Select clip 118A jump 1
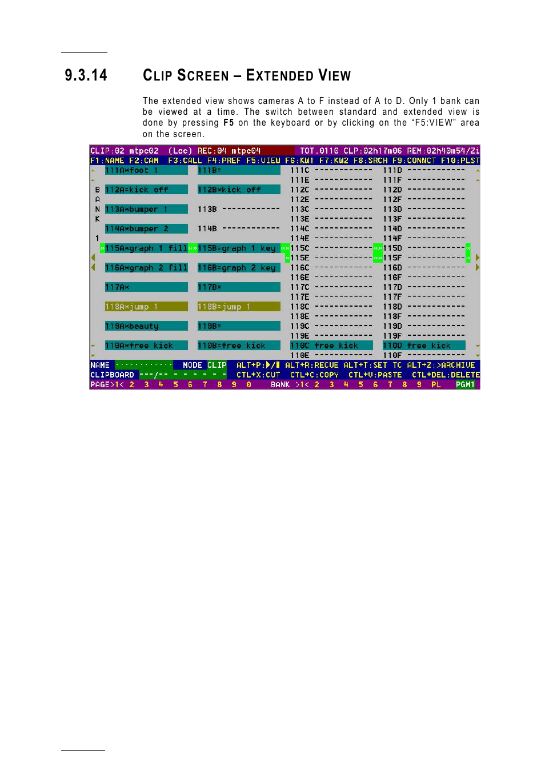The width and height of the screenshot is (545, 771). [146, 307]
